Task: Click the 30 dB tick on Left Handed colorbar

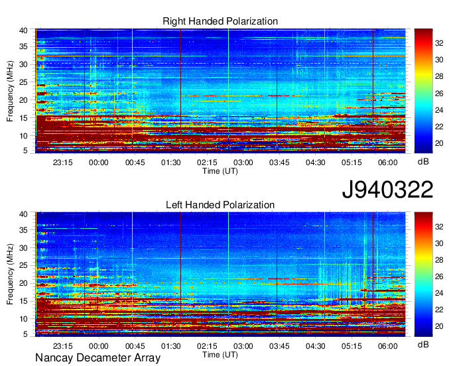Action: click(439, 243)
